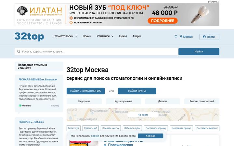
Task: Expand the Стоматологии dropdown menu
Action: click(65, 36)
